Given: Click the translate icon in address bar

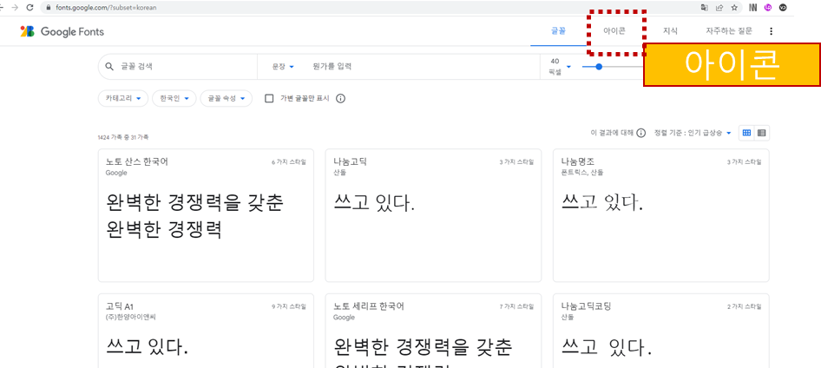Looking at the screenshot, I should point(704,7).
